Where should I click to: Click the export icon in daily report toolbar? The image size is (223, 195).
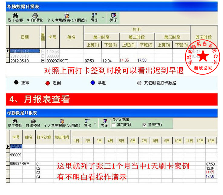(x=95, y=18)
